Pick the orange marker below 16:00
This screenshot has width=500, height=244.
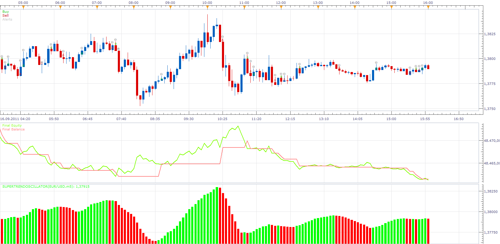click(x=428, y=7)
